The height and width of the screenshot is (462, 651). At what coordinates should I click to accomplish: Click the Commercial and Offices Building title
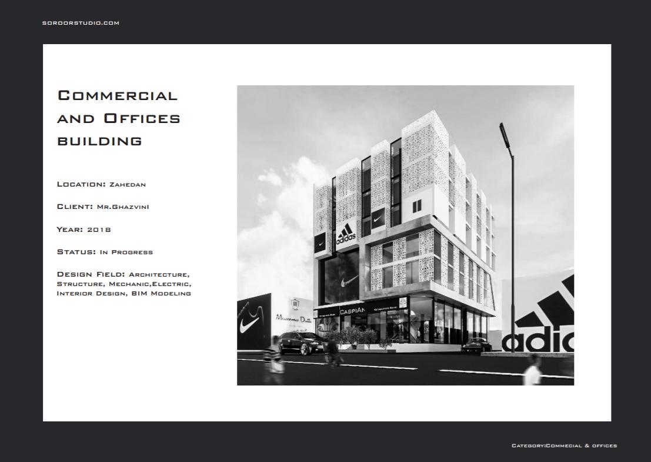(118, 118)
